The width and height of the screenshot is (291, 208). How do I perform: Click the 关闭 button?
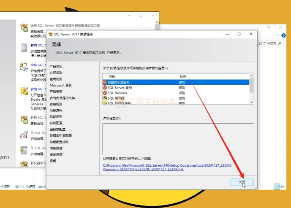coord(242,182)
